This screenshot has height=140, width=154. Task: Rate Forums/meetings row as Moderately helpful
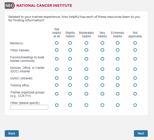click(86, 59)
